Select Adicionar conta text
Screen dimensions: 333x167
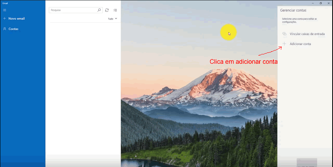(300, 44)
